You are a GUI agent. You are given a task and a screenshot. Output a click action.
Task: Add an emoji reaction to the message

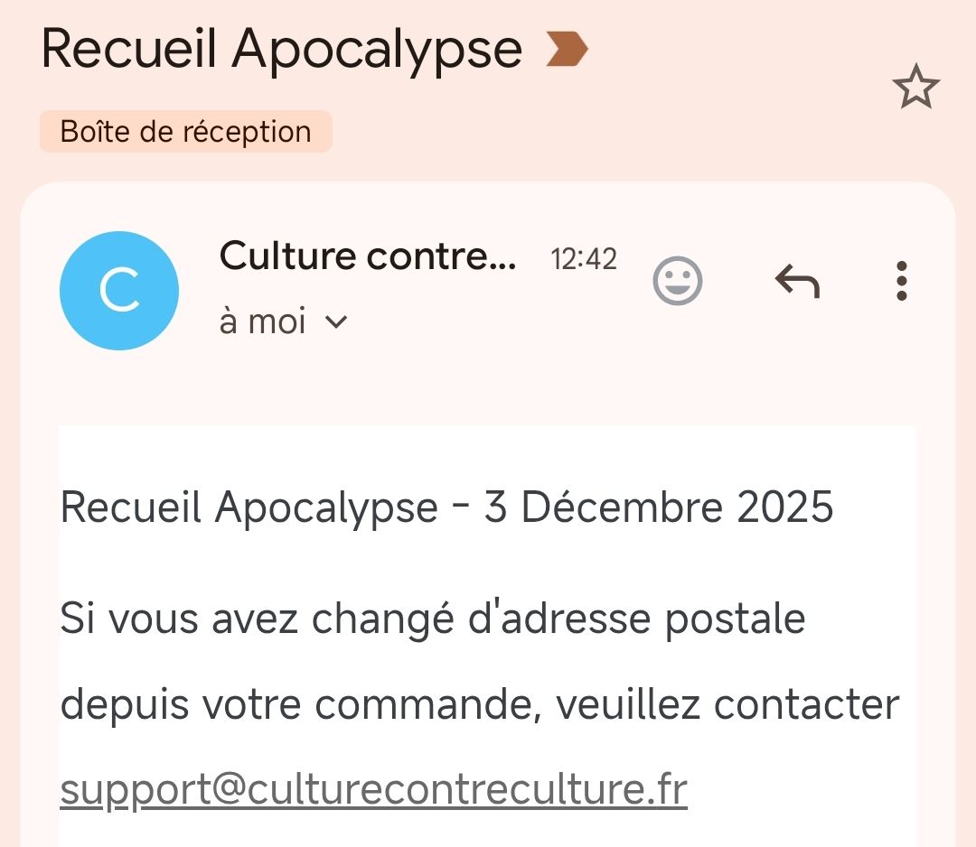(x=677, y=282)
